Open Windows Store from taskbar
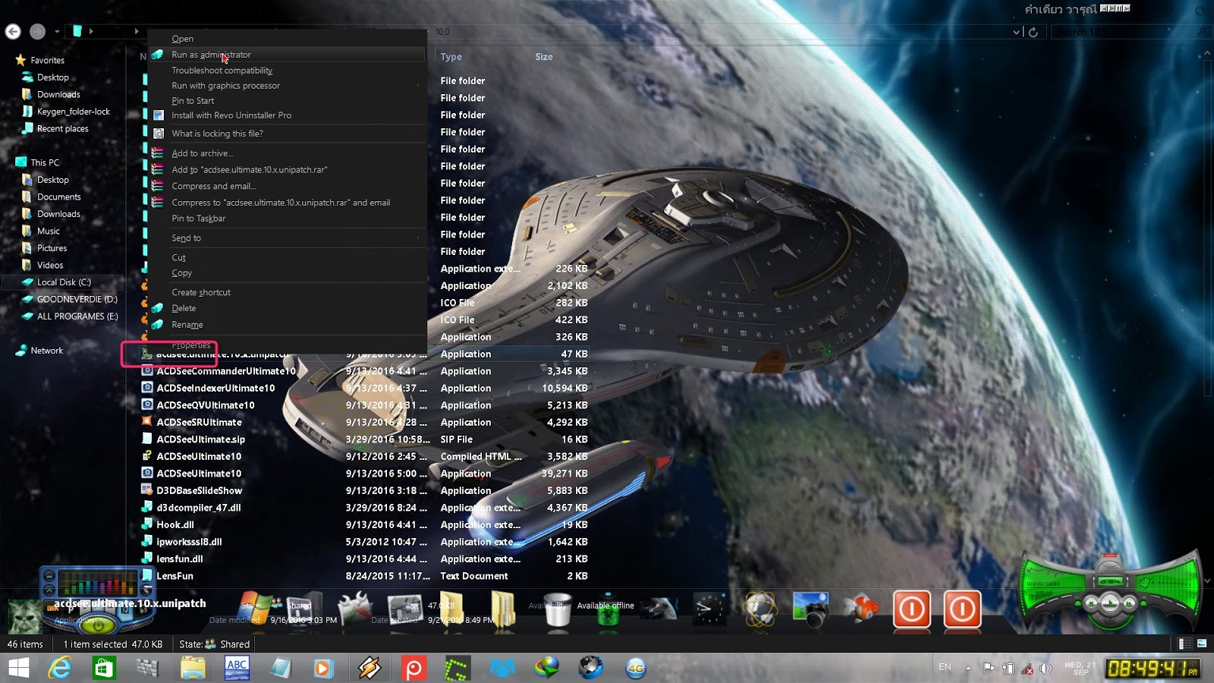This screenshot has width=1214, height=683. click(103, 668)
